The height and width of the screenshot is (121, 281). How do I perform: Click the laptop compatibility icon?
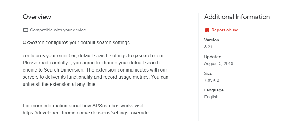click(25, 30)
